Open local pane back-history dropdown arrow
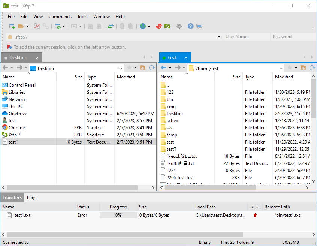This screenshot has height=246, width=317. point(12,68)
